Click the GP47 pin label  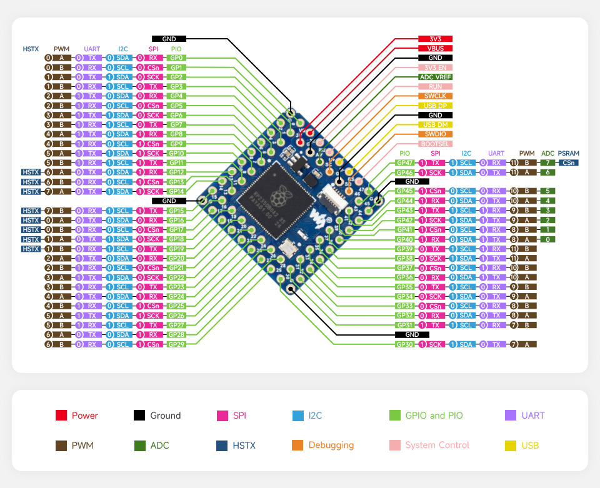point(404,162)
